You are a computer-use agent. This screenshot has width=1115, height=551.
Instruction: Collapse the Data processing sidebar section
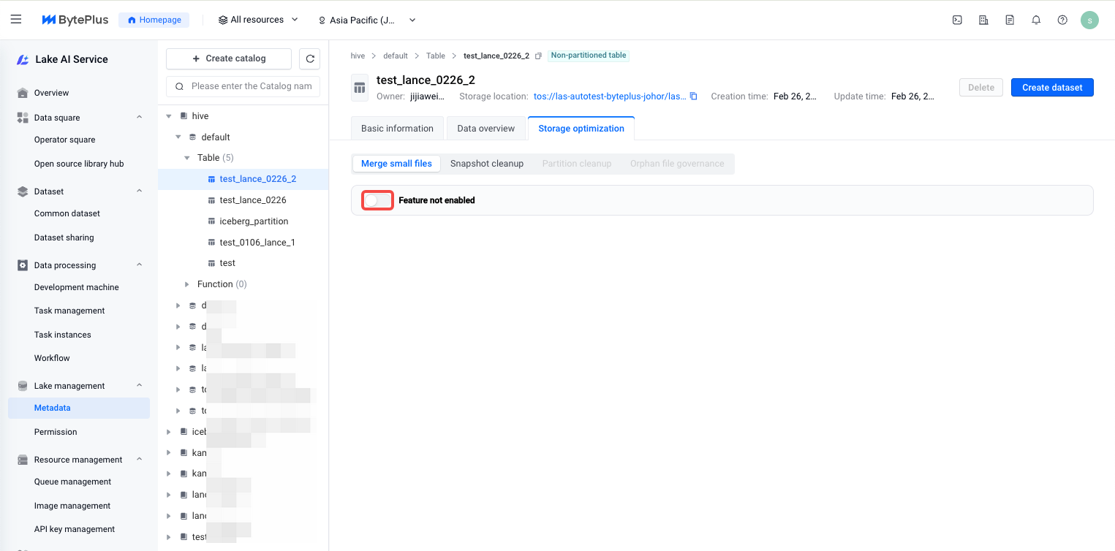(140, 265)
